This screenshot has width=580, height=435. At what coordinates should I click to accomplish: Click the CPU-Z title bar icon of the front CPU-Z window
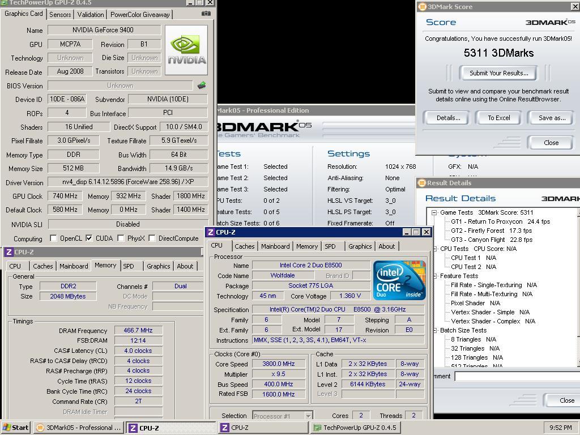211,232
